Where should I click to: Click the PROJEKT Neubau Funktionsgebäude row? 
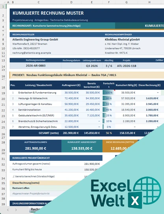tap(87, 75)
